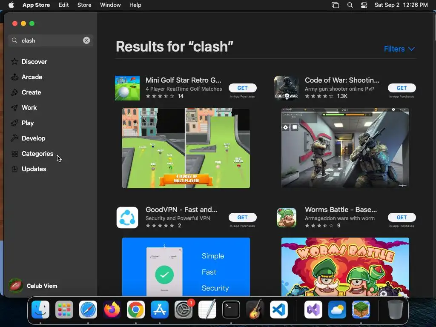Screen dimensions: 436x327
Task: Get Worms Battle app
Action: click(402, 218)
